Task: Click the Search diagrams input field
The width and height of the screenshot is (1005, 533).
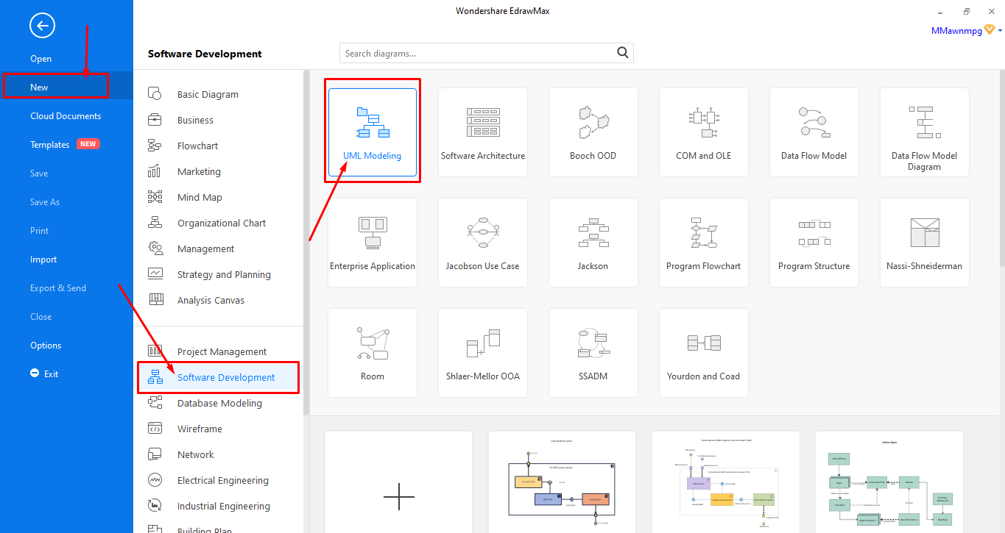Action: tap(477, 53)
